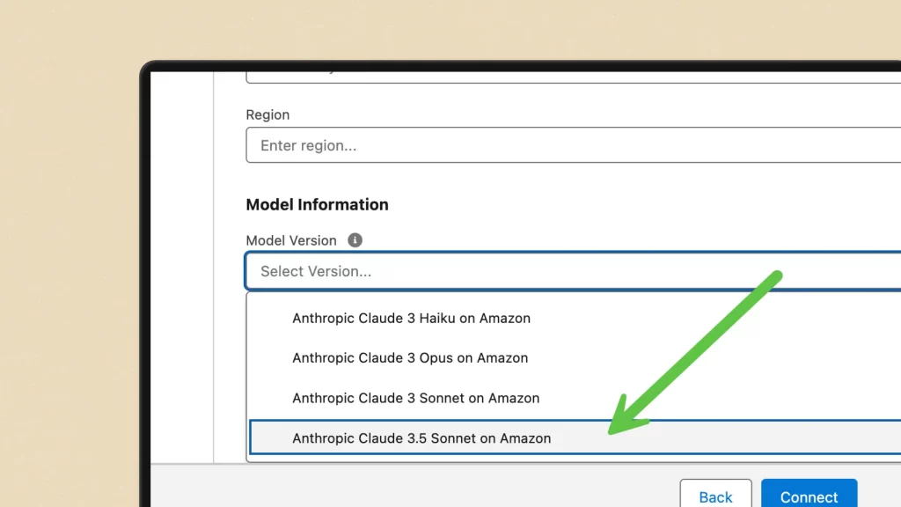Choose Anthropic Claude 3 Haiku on Amazon
The width and height of the screenshot is (901, 507).
point(411,318)
